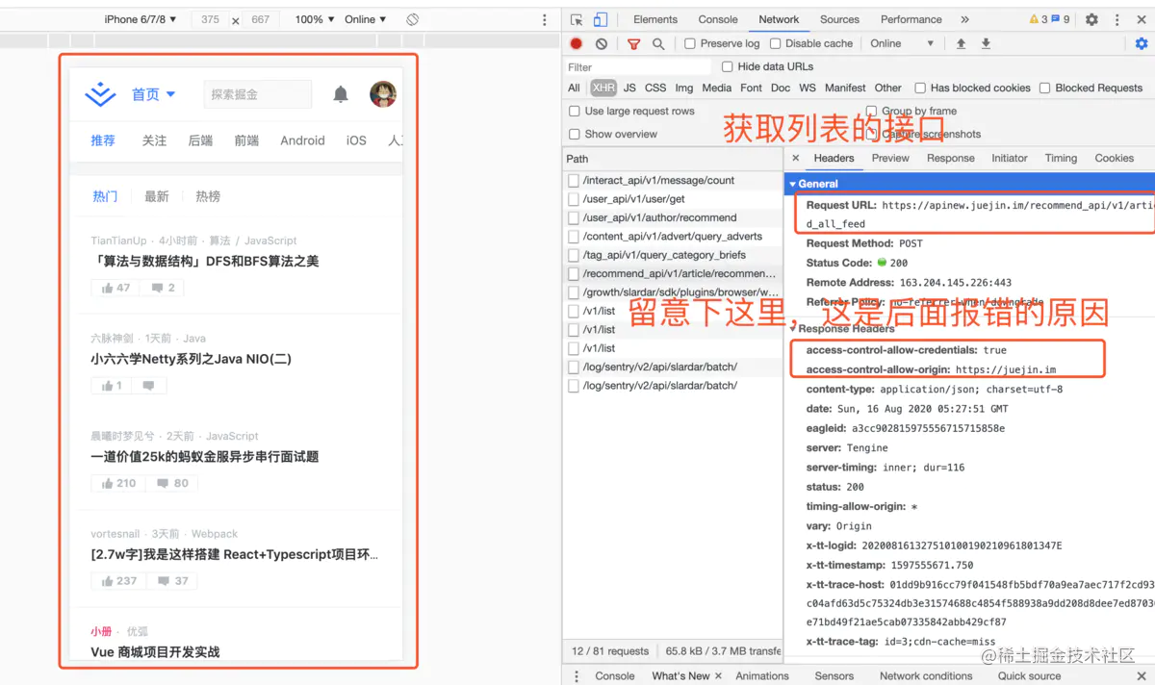The image size is (1155, 685).
Task: Open the Timing tab of request
Action: 1061,158
